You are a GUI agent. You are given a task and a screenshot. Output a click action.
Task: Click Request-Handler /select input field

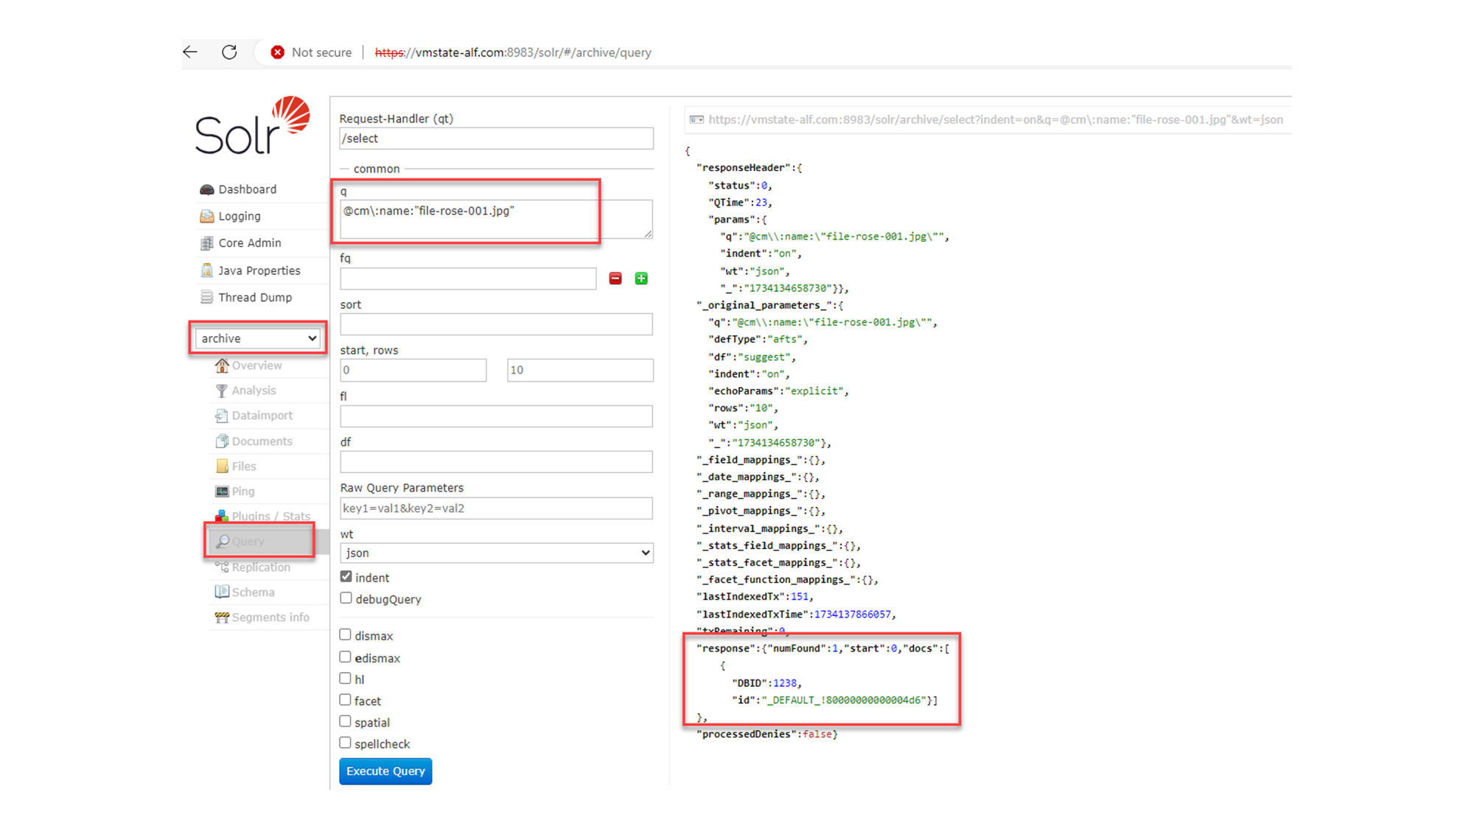click(x=497, y=139)
